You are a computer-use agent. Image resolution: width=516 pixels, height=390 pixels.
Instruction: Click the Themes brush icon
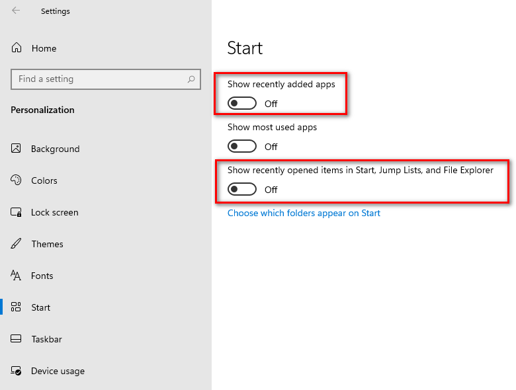point(16,244)
